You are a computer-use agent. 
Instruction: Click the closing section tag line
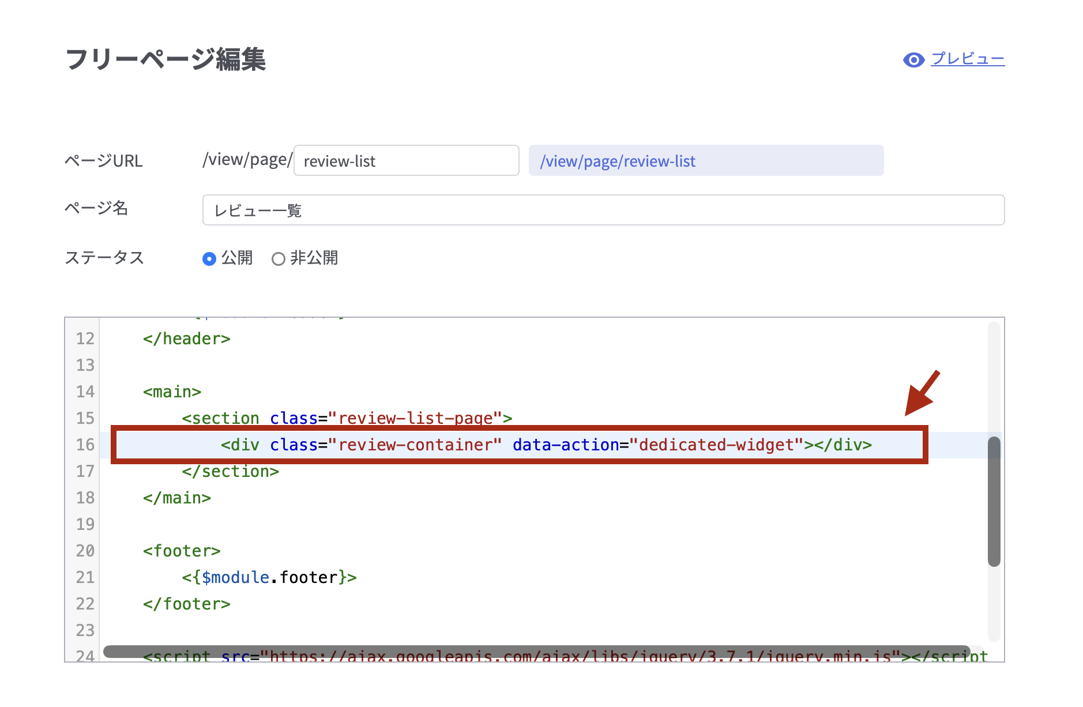point(230,472)
